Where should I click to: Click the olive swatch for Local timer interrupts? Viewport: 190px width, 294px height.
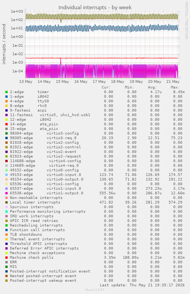pyautogui.click(x=6, y=202)
